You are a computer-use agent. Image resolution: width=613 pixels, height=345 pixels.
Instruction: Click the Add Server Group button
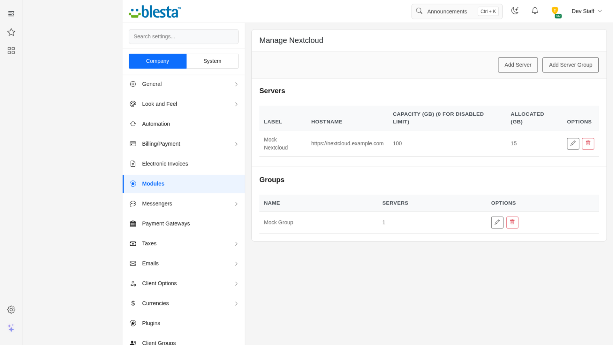click(570, 65)
